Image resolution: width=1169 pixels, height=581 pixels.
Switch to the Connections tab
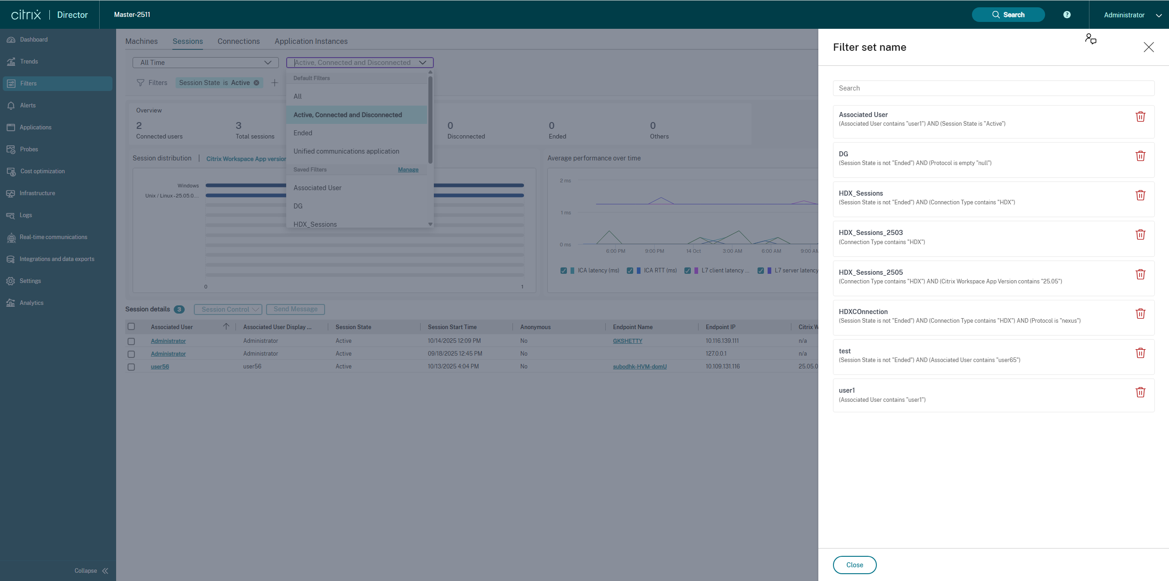pos(239,41)
